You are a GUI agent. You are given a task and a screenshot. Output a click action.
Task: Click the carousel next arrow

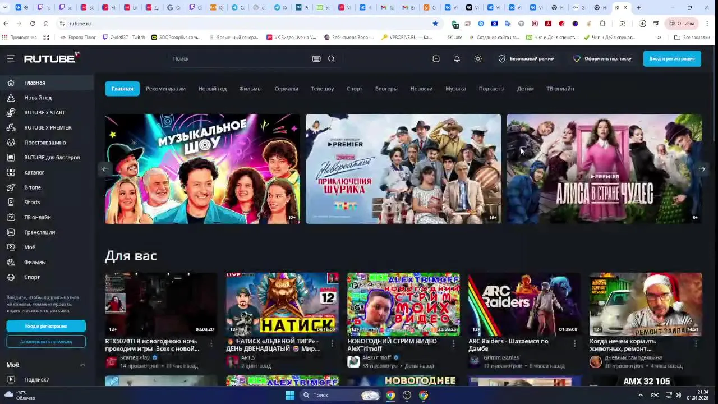coord(702,169)
